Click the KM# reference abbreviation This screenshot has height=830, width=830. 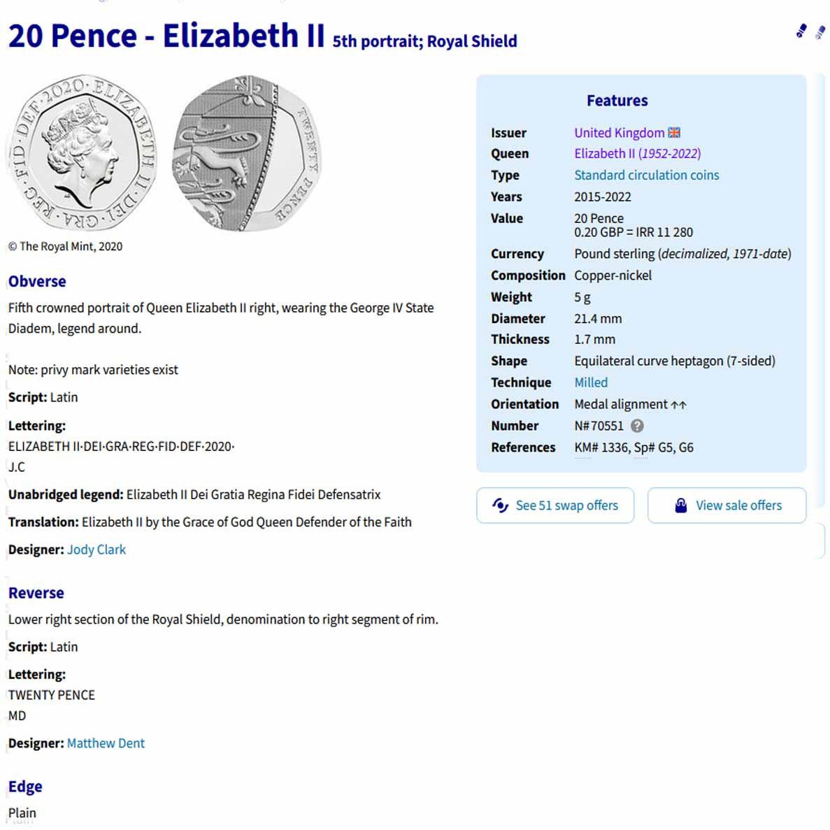583,448
